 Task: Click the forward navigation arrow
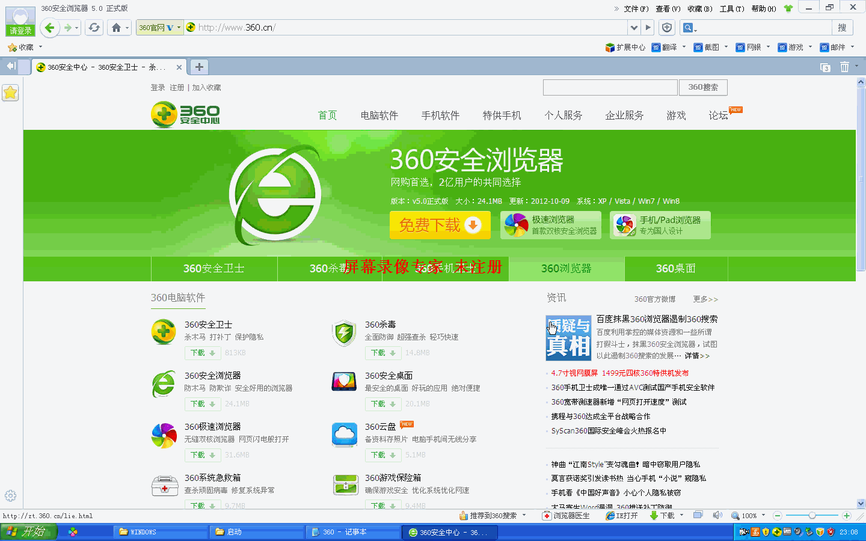[x=68, y=28]
